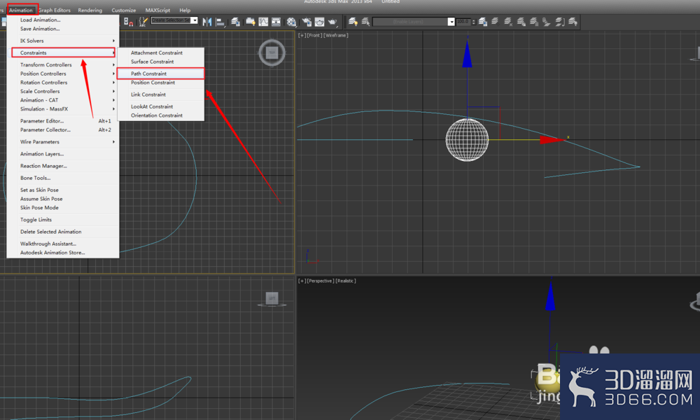Click the Align tool icon

click(x=220, y=22)
